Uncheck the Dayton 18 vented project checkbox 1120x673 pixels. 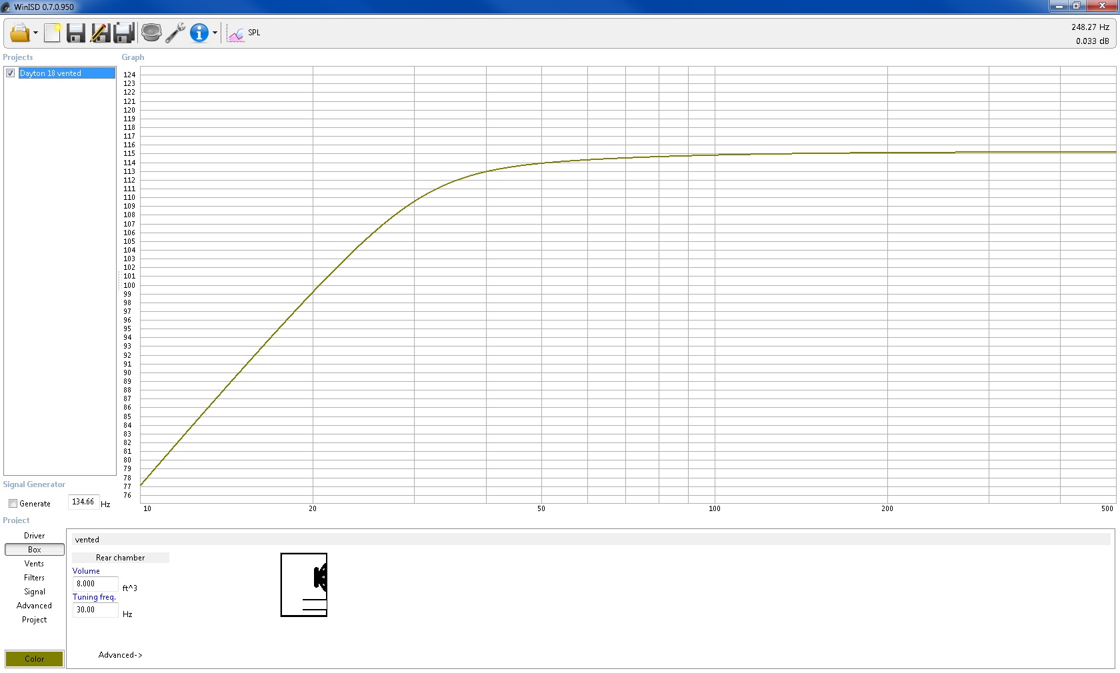click(x=10, y=73)
